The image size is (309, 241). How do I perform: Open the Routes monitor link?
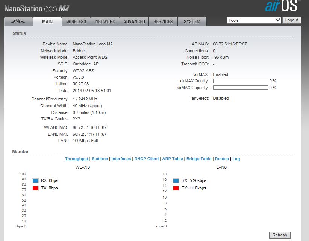[x=222, y=159]
